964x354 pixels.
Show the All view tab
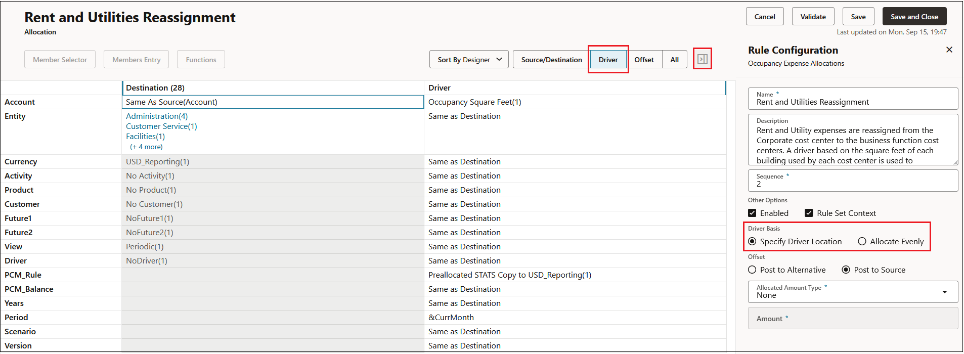[x=674, y=60]
